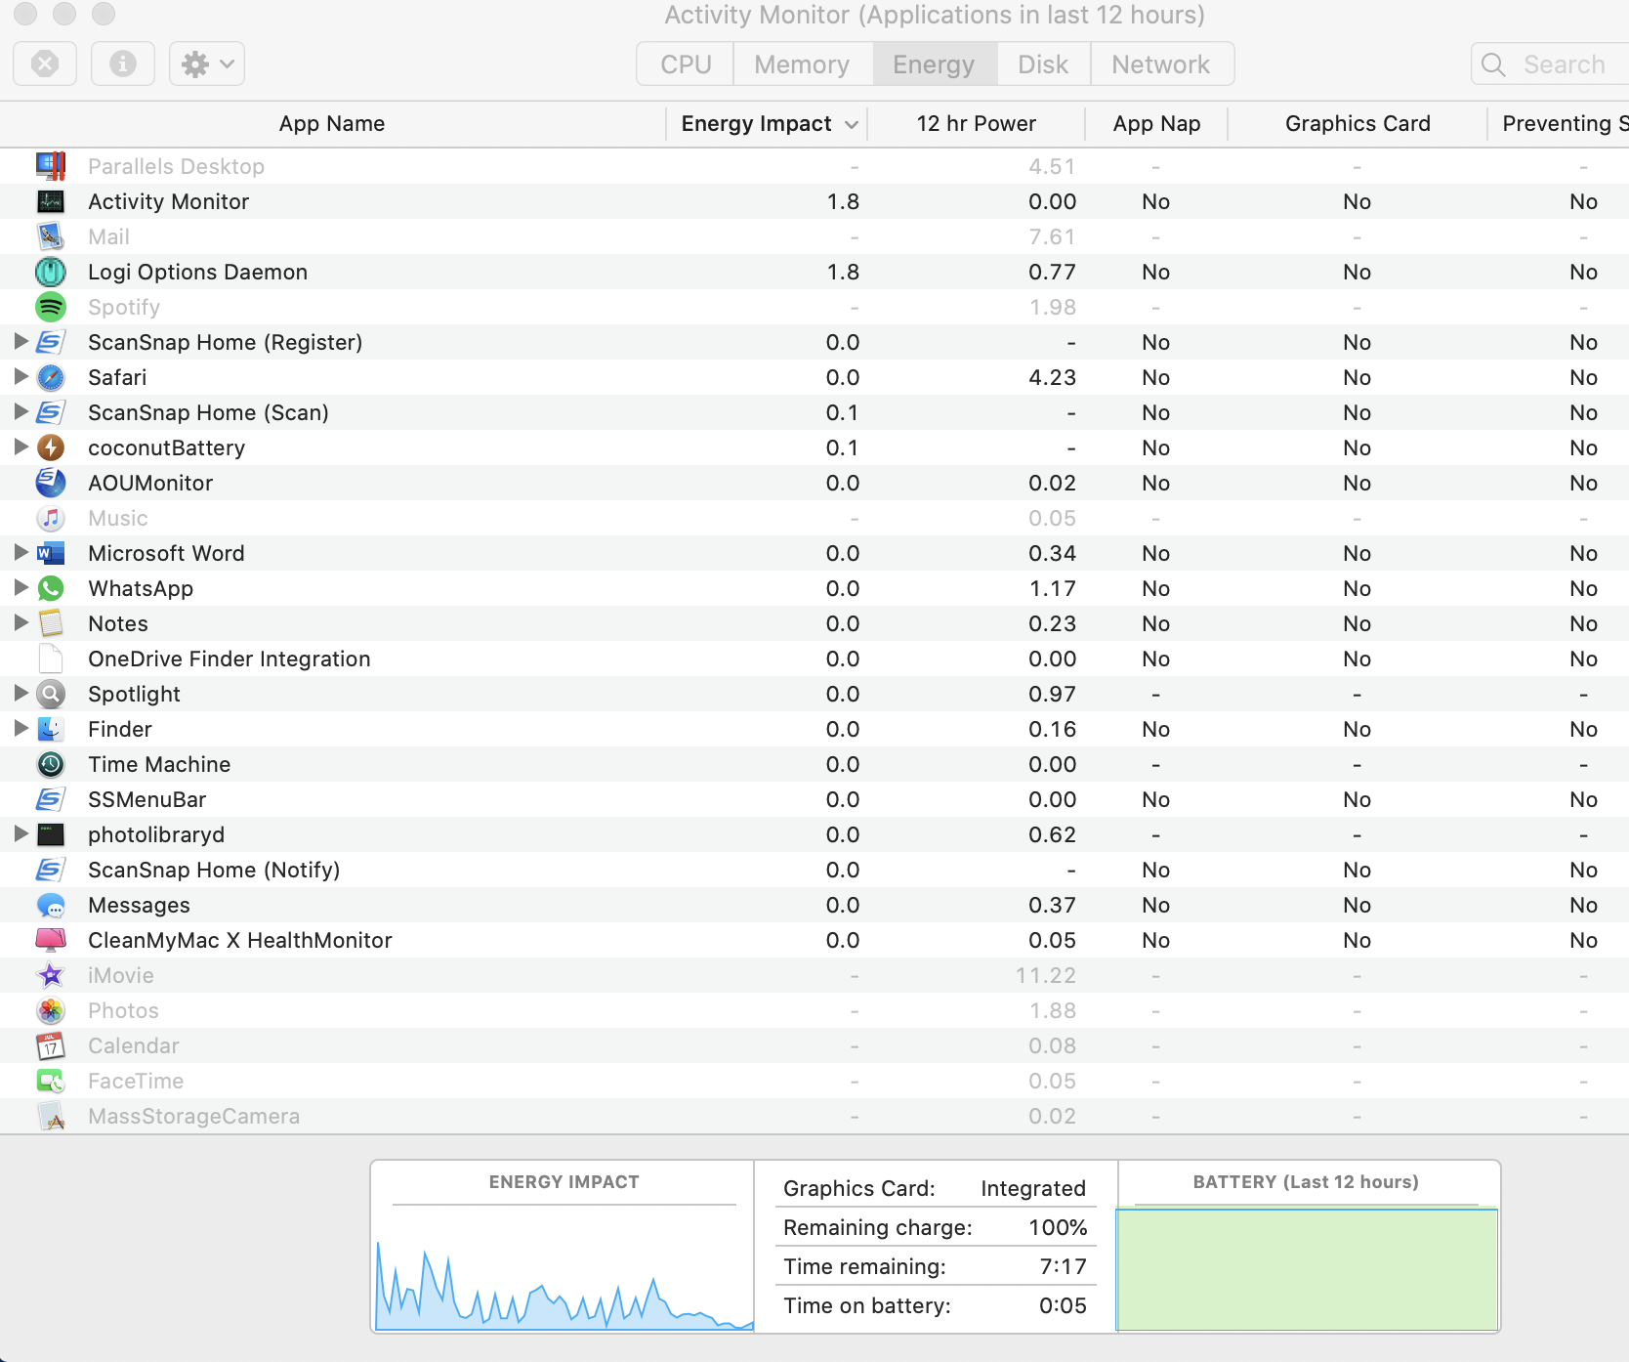Click the AOUMonitor icon
Viewport: 1629px width, 1362px height.
(x=51, y=483)
